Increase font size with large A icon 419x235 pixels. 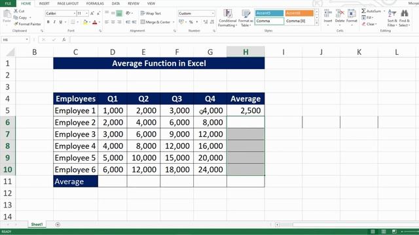click(x=92, y=13)
